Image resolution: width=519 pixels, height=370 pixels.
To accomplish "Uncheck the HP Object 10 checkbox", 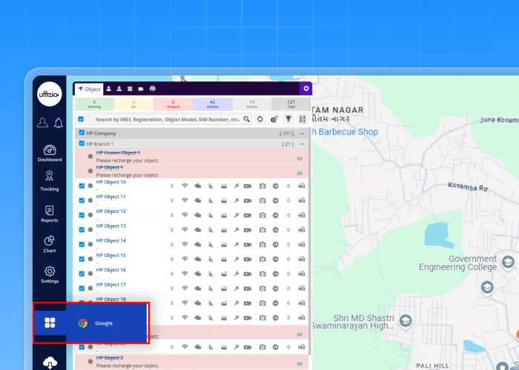I will click(82, 186).
